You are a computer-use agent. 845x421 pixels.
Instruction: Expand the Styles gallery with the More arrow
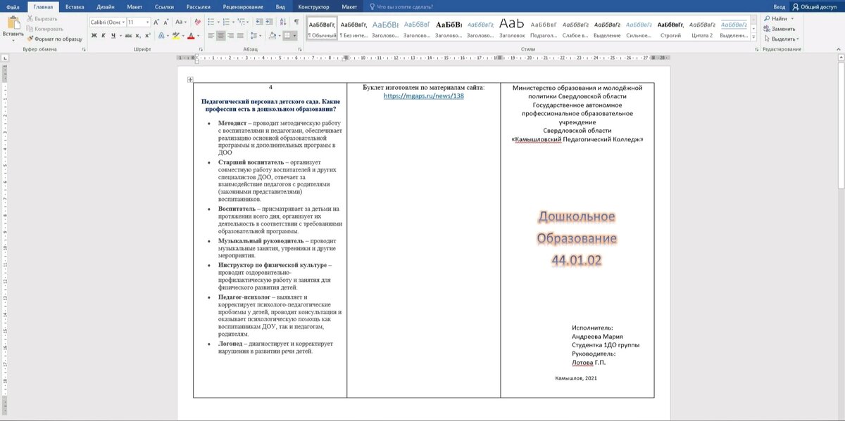click(754, 37)
